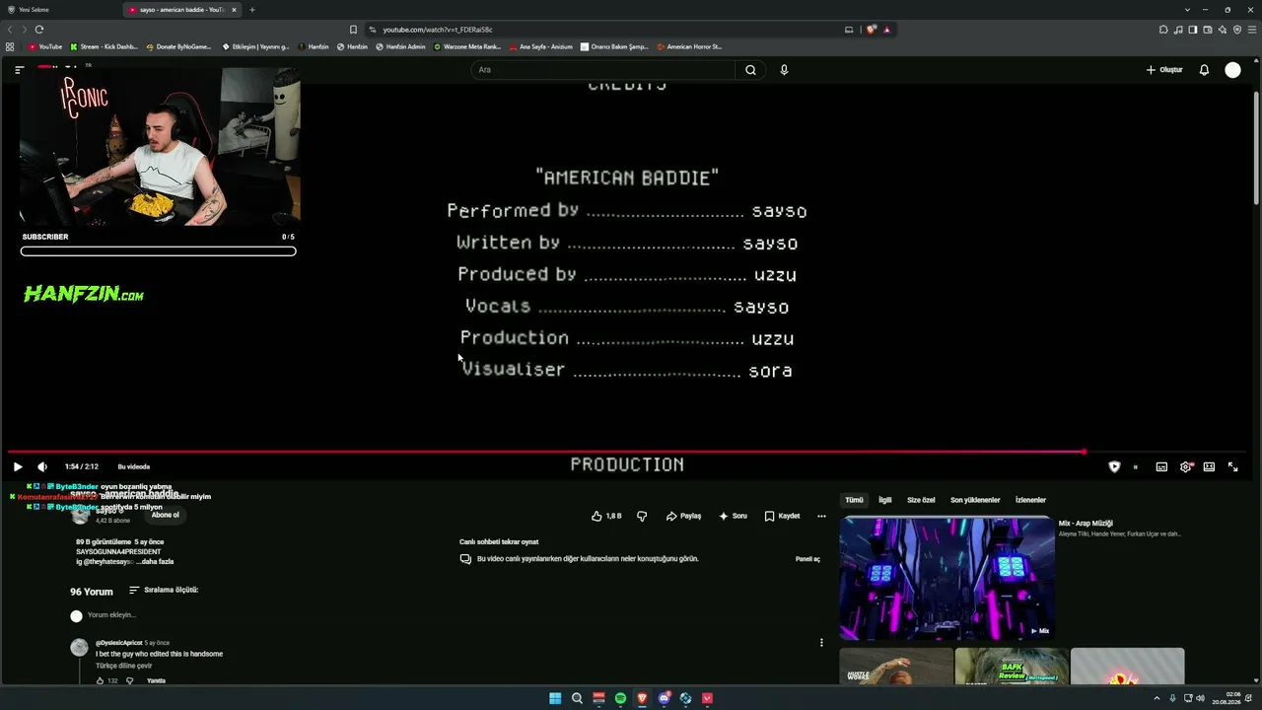The image size is (1262, 710).
Task: Mute the video with the speaker icon
Action: pyautogui.click(x=42, y=466)
